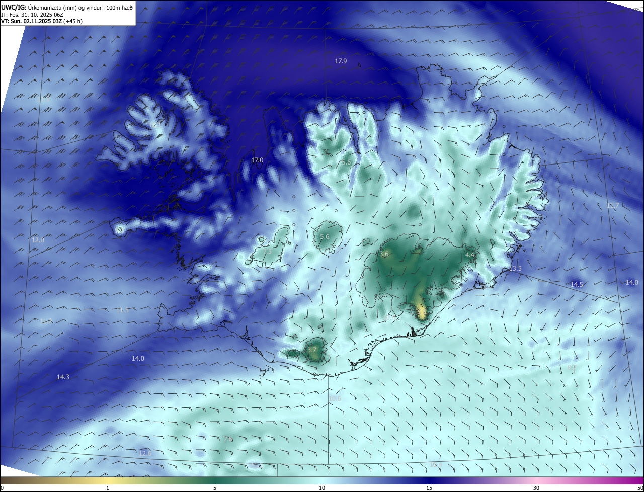Click the 17.9 value label on the map
644x492 pixels.
pos(341,61)
